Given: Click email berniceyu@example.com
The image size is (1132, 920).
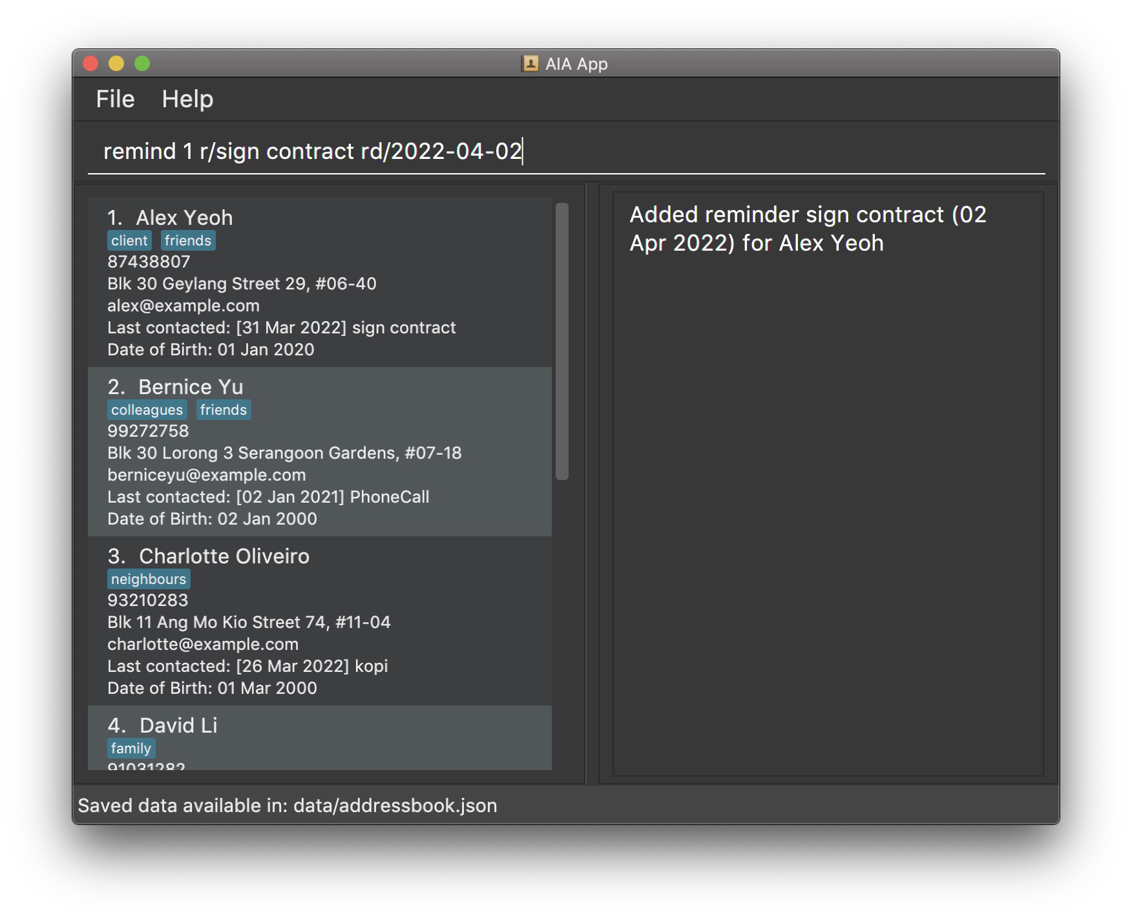Looking at the screenshot, I should click(x=207, y=475).
